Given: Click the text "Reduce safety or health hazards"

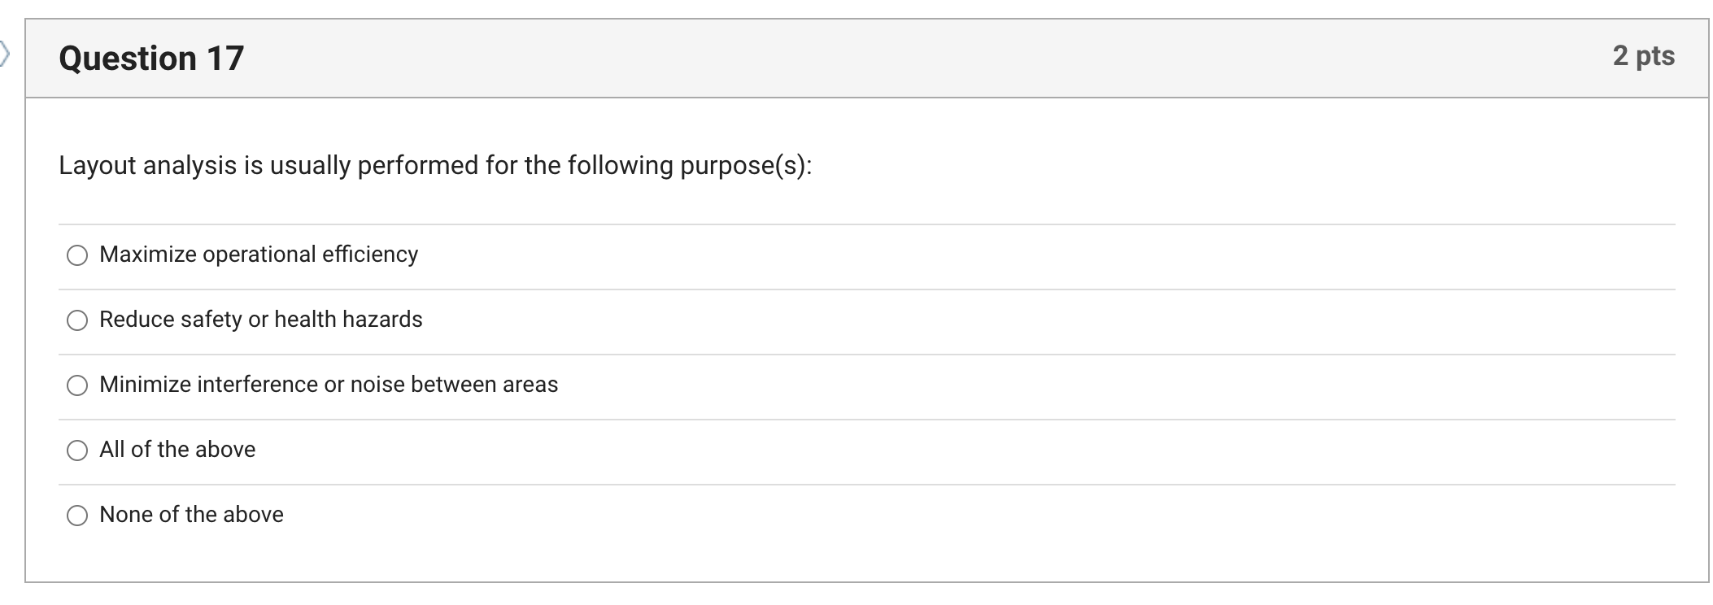Looking at the screenshot, I should coord(260,320).
